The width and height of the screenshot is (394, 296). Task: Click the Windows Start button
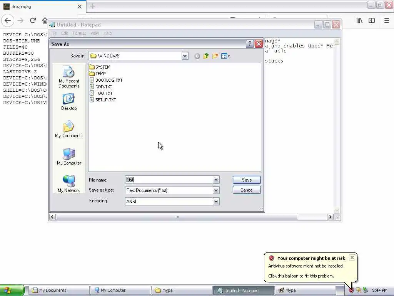(x=12, y=290)
